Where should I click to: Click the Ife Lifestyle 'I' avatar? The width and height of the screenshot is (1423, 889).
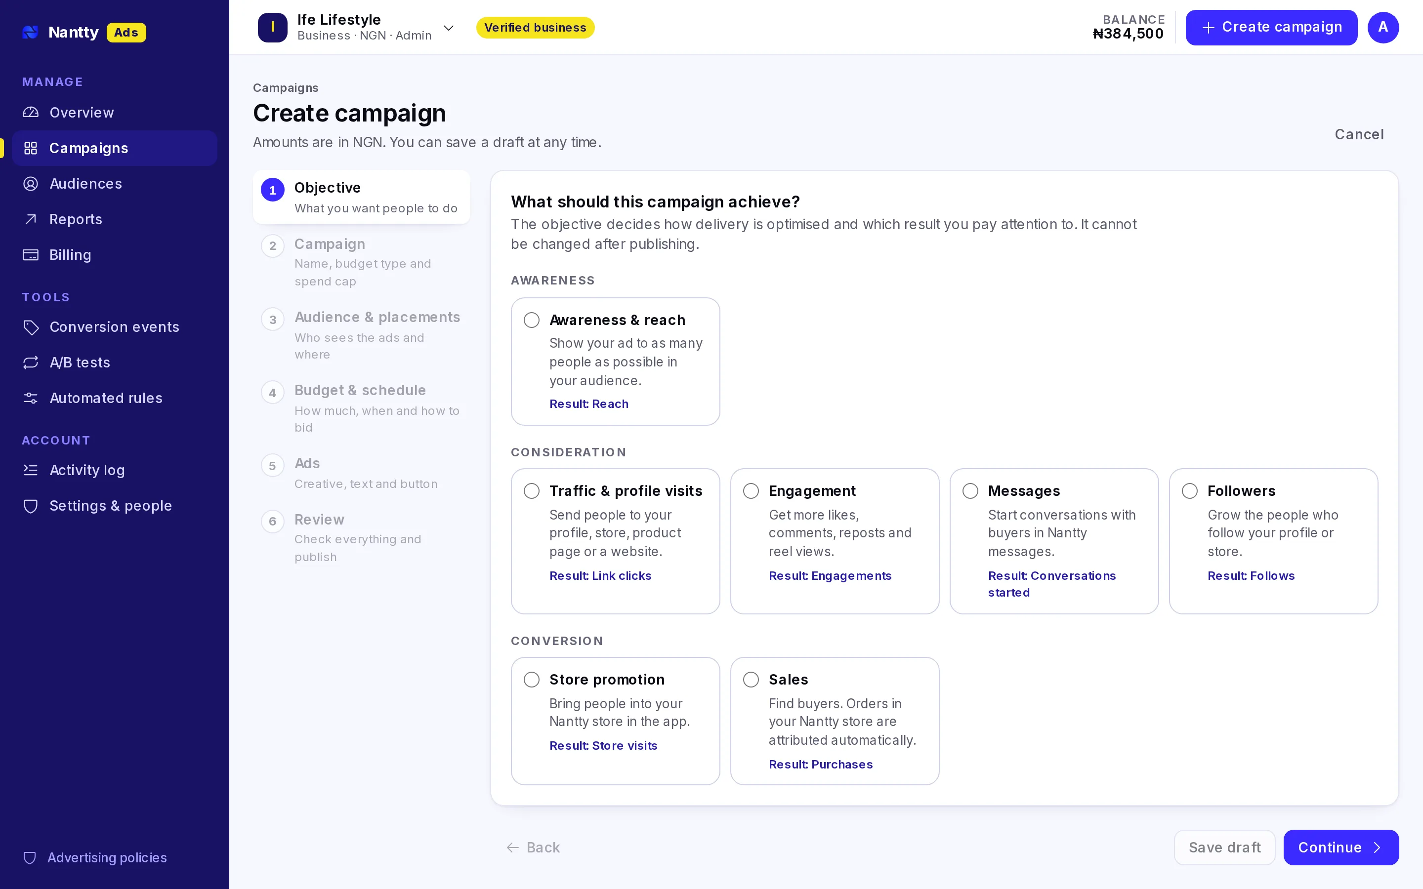[272, 27]
